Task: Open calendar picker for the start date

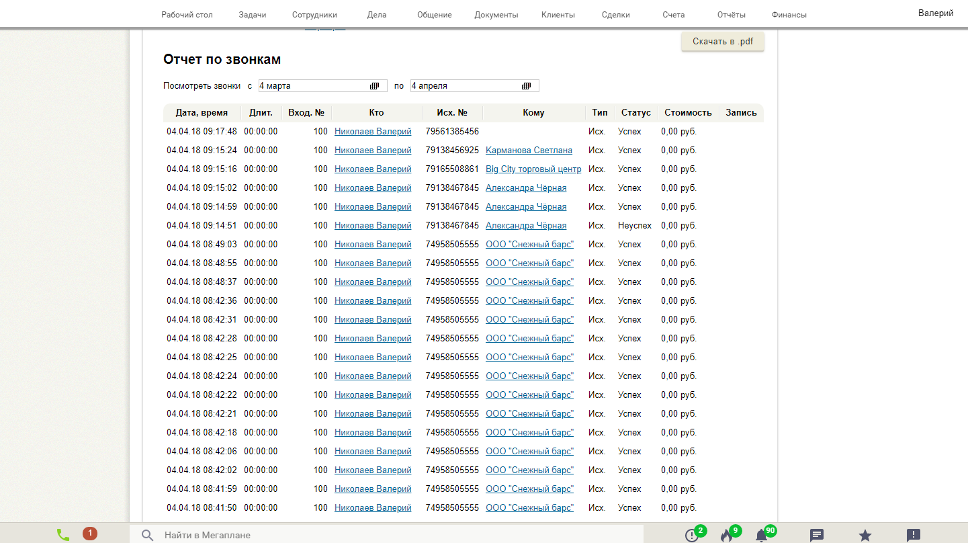Action: [x=375, y=86]
